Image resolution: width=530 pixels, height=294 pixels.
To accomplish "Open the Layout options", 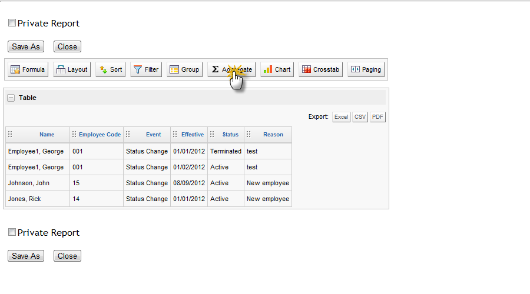I will point(72,69).
